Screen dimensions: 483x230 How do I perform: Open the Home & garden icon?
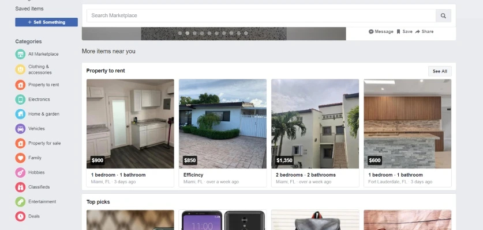pyautogui.click(x=20, y=114)
